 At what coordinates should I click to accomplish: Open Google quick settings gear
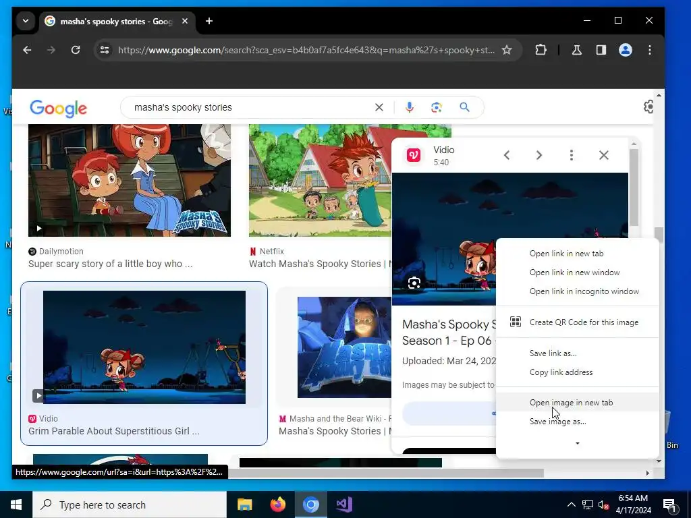(x=648, y=107)
